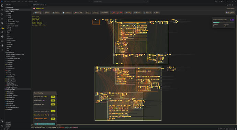Open the File menu
The width and height of the screenshot is (237, 130).
coord(5,1)
